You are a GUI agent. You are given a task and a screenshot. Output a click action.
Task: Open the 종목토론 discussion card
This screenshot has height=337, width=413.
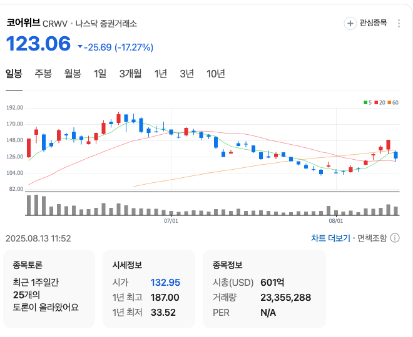click(x=49, y=289)
